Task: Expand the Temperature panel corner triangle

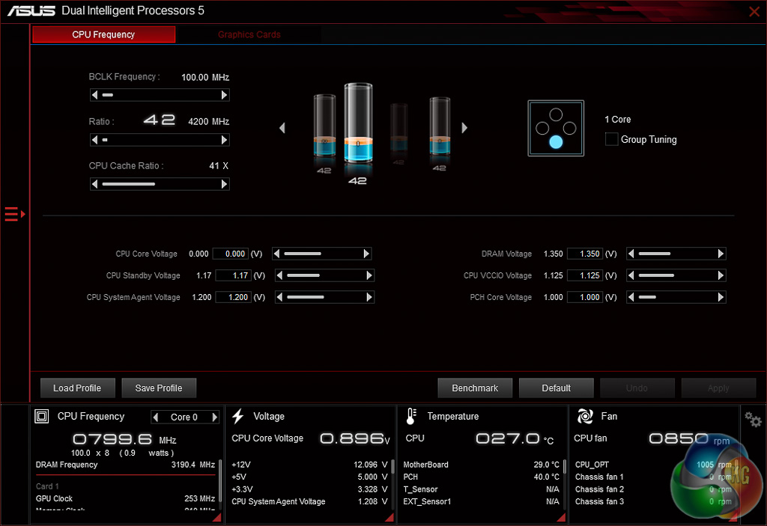Action: [x=561, y=517]
